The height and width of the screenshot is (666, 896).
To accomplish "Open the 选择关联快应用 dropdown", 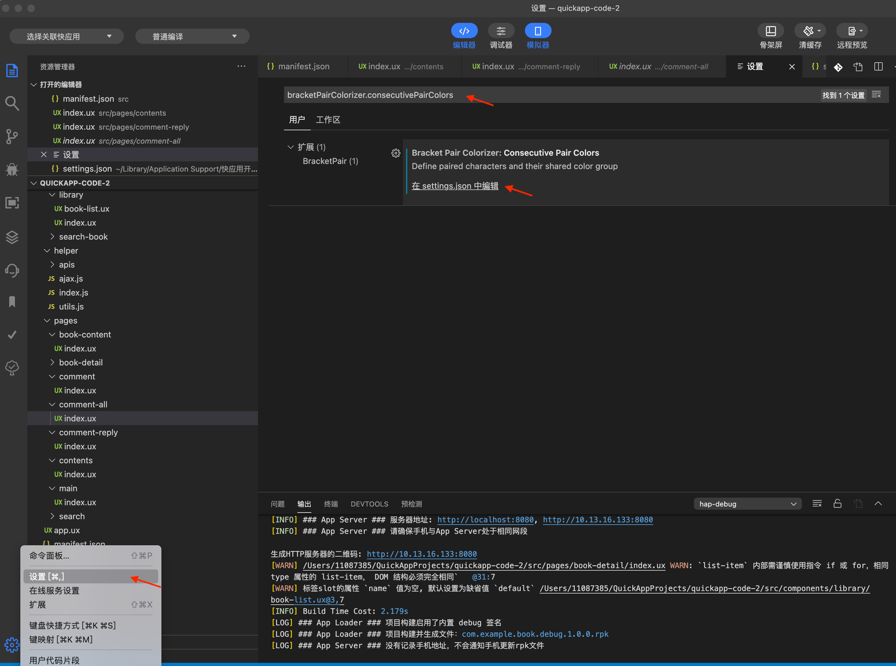I will pos(66,36).
